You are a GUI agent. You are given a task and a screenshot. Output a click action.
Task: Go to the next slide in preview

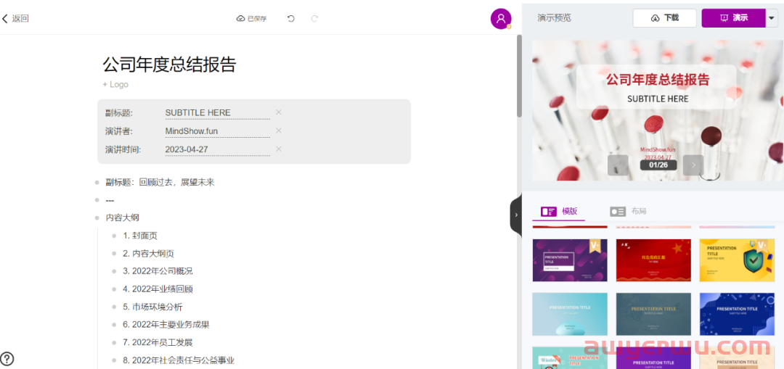pyautogui.click(x=693, y=165)
